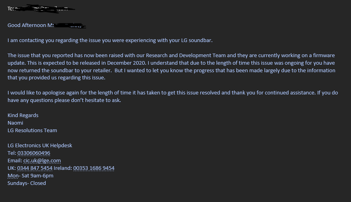Click the underlined Mon text
This screenshot has height=202, width=351.
(13, 175)
